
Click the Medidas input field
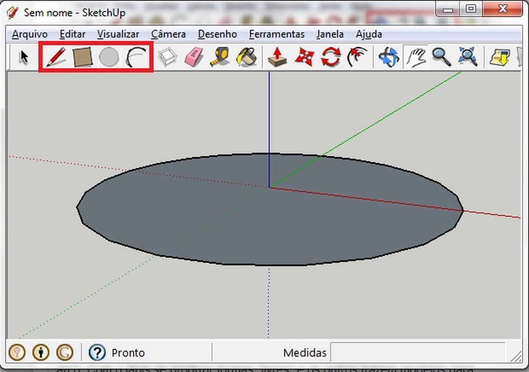[x=418, y=353]
